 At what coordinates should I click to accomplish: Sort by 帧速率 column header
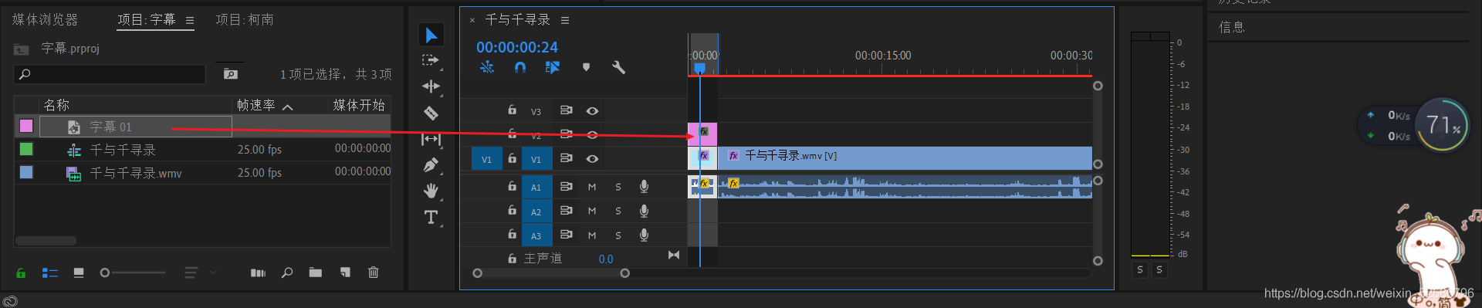(x=255, y=105)
